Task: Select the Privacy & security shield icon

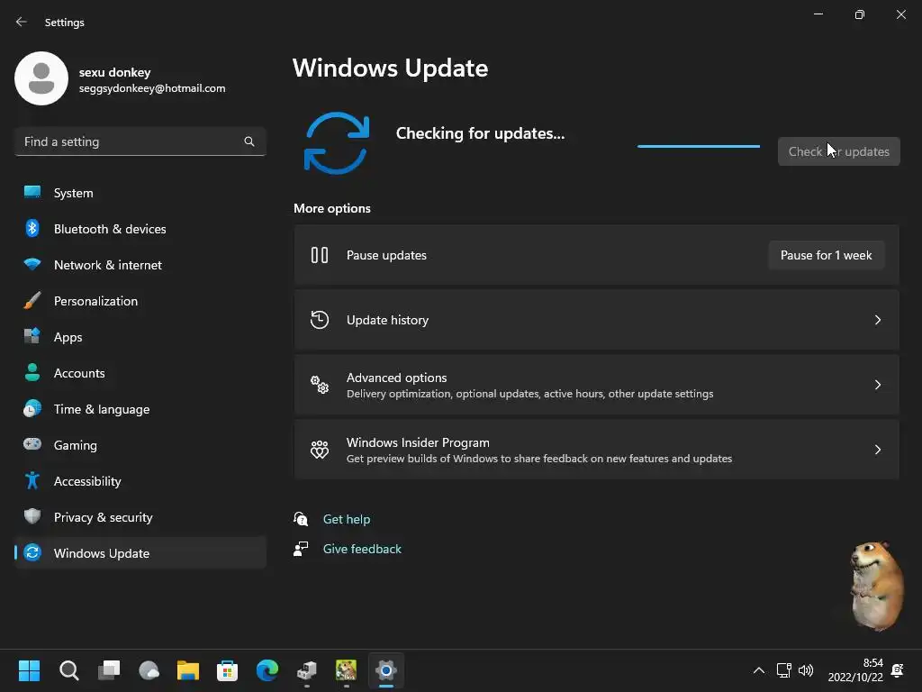Action: pyautogui.click(x=32, y=516)
